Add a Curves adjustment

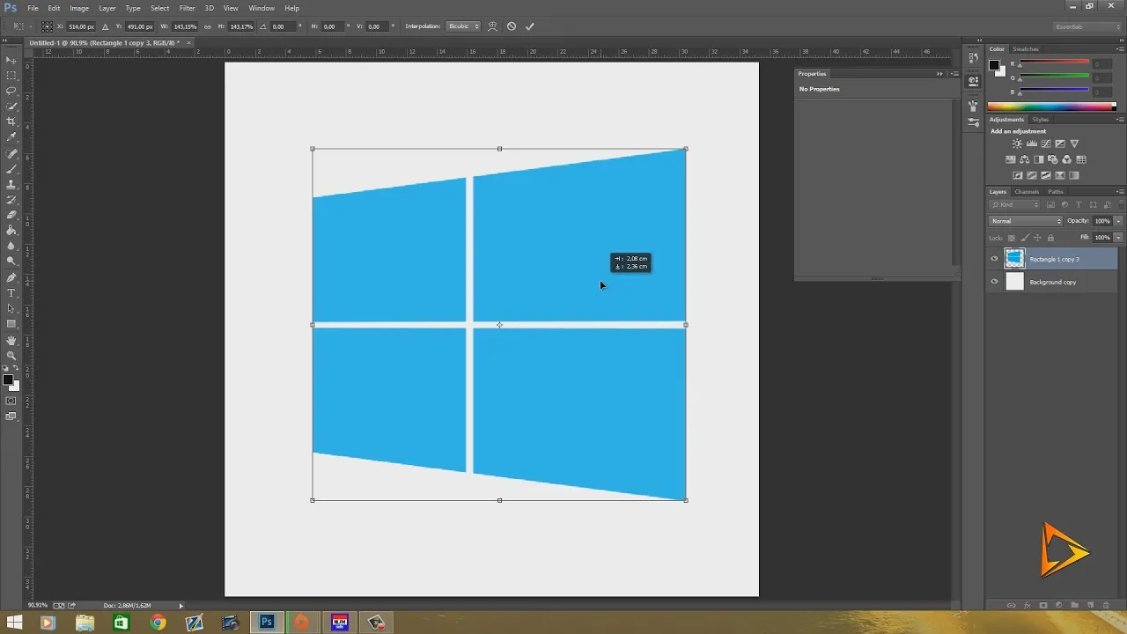[1045, 144]
